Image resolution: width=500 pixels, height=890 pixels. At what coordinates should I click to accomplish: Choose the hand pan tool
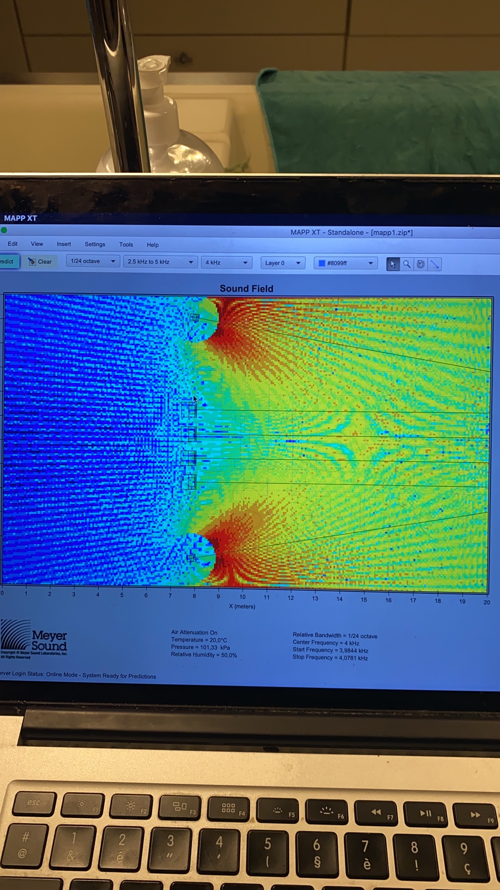tap(421, 264)
